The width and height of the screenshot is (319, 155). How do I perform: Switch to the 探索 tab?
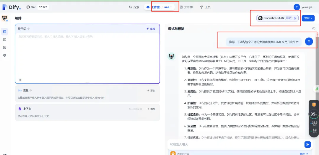click(x=134, y=7)
